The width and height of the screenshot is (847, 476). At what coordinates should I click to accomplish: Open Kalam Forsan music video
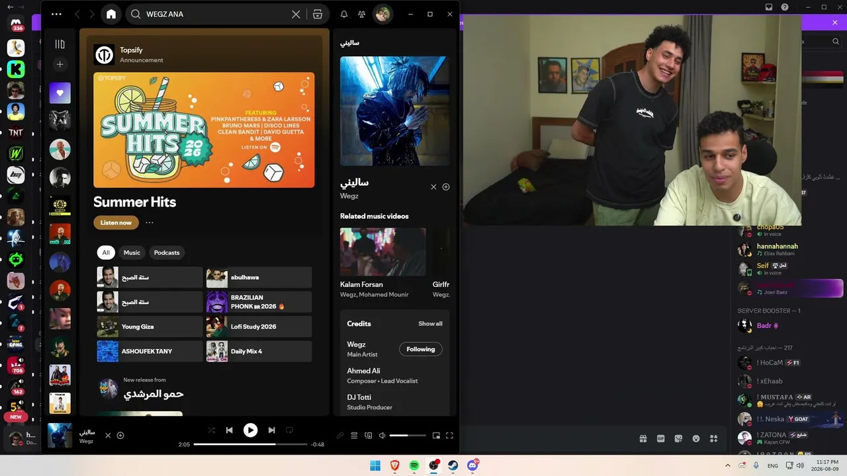tap(382, 252)
